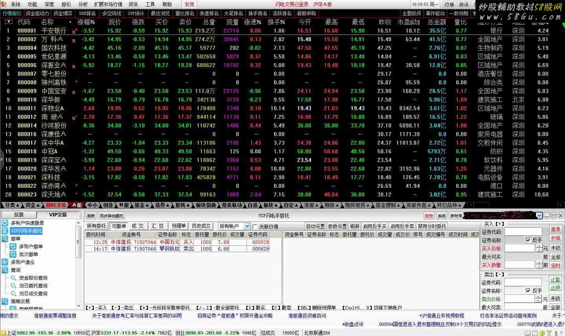
Task: Click the 自动设置 button
Action: tap(316, 226)
